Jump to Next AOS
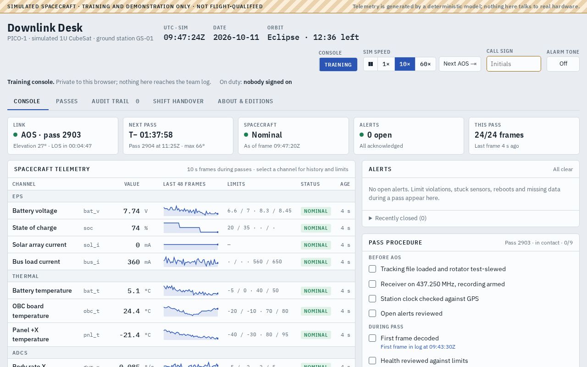The height and width of the screenshot is (367, 587). (x=460, y=64)
